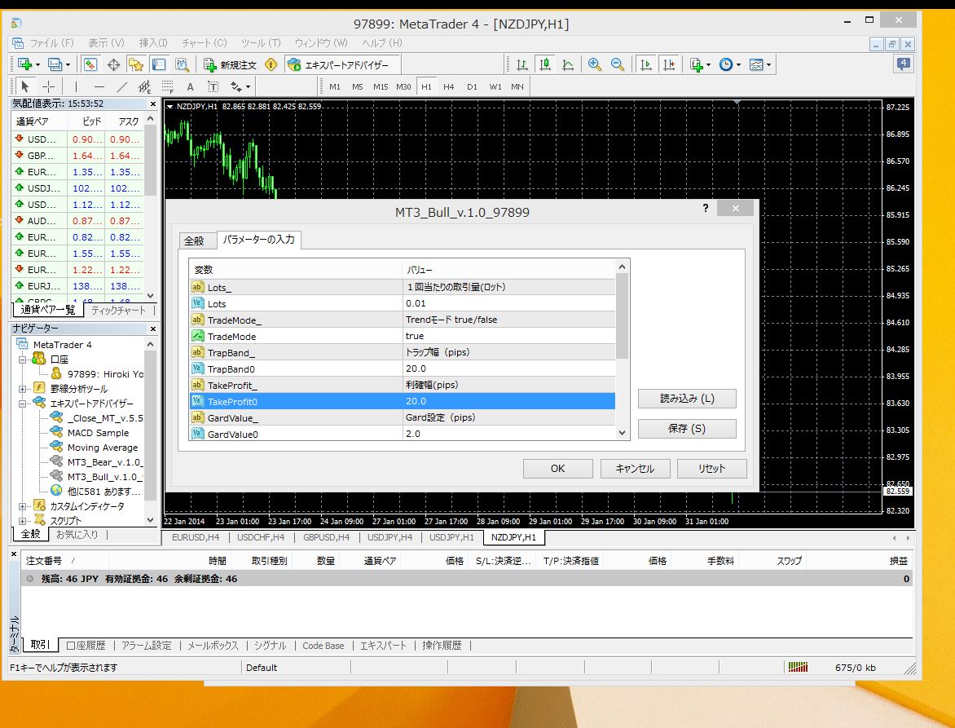This screenshot has width=955, height=728.
Task: Select the D1 timeframe button
Action: (x=472, y=86)
